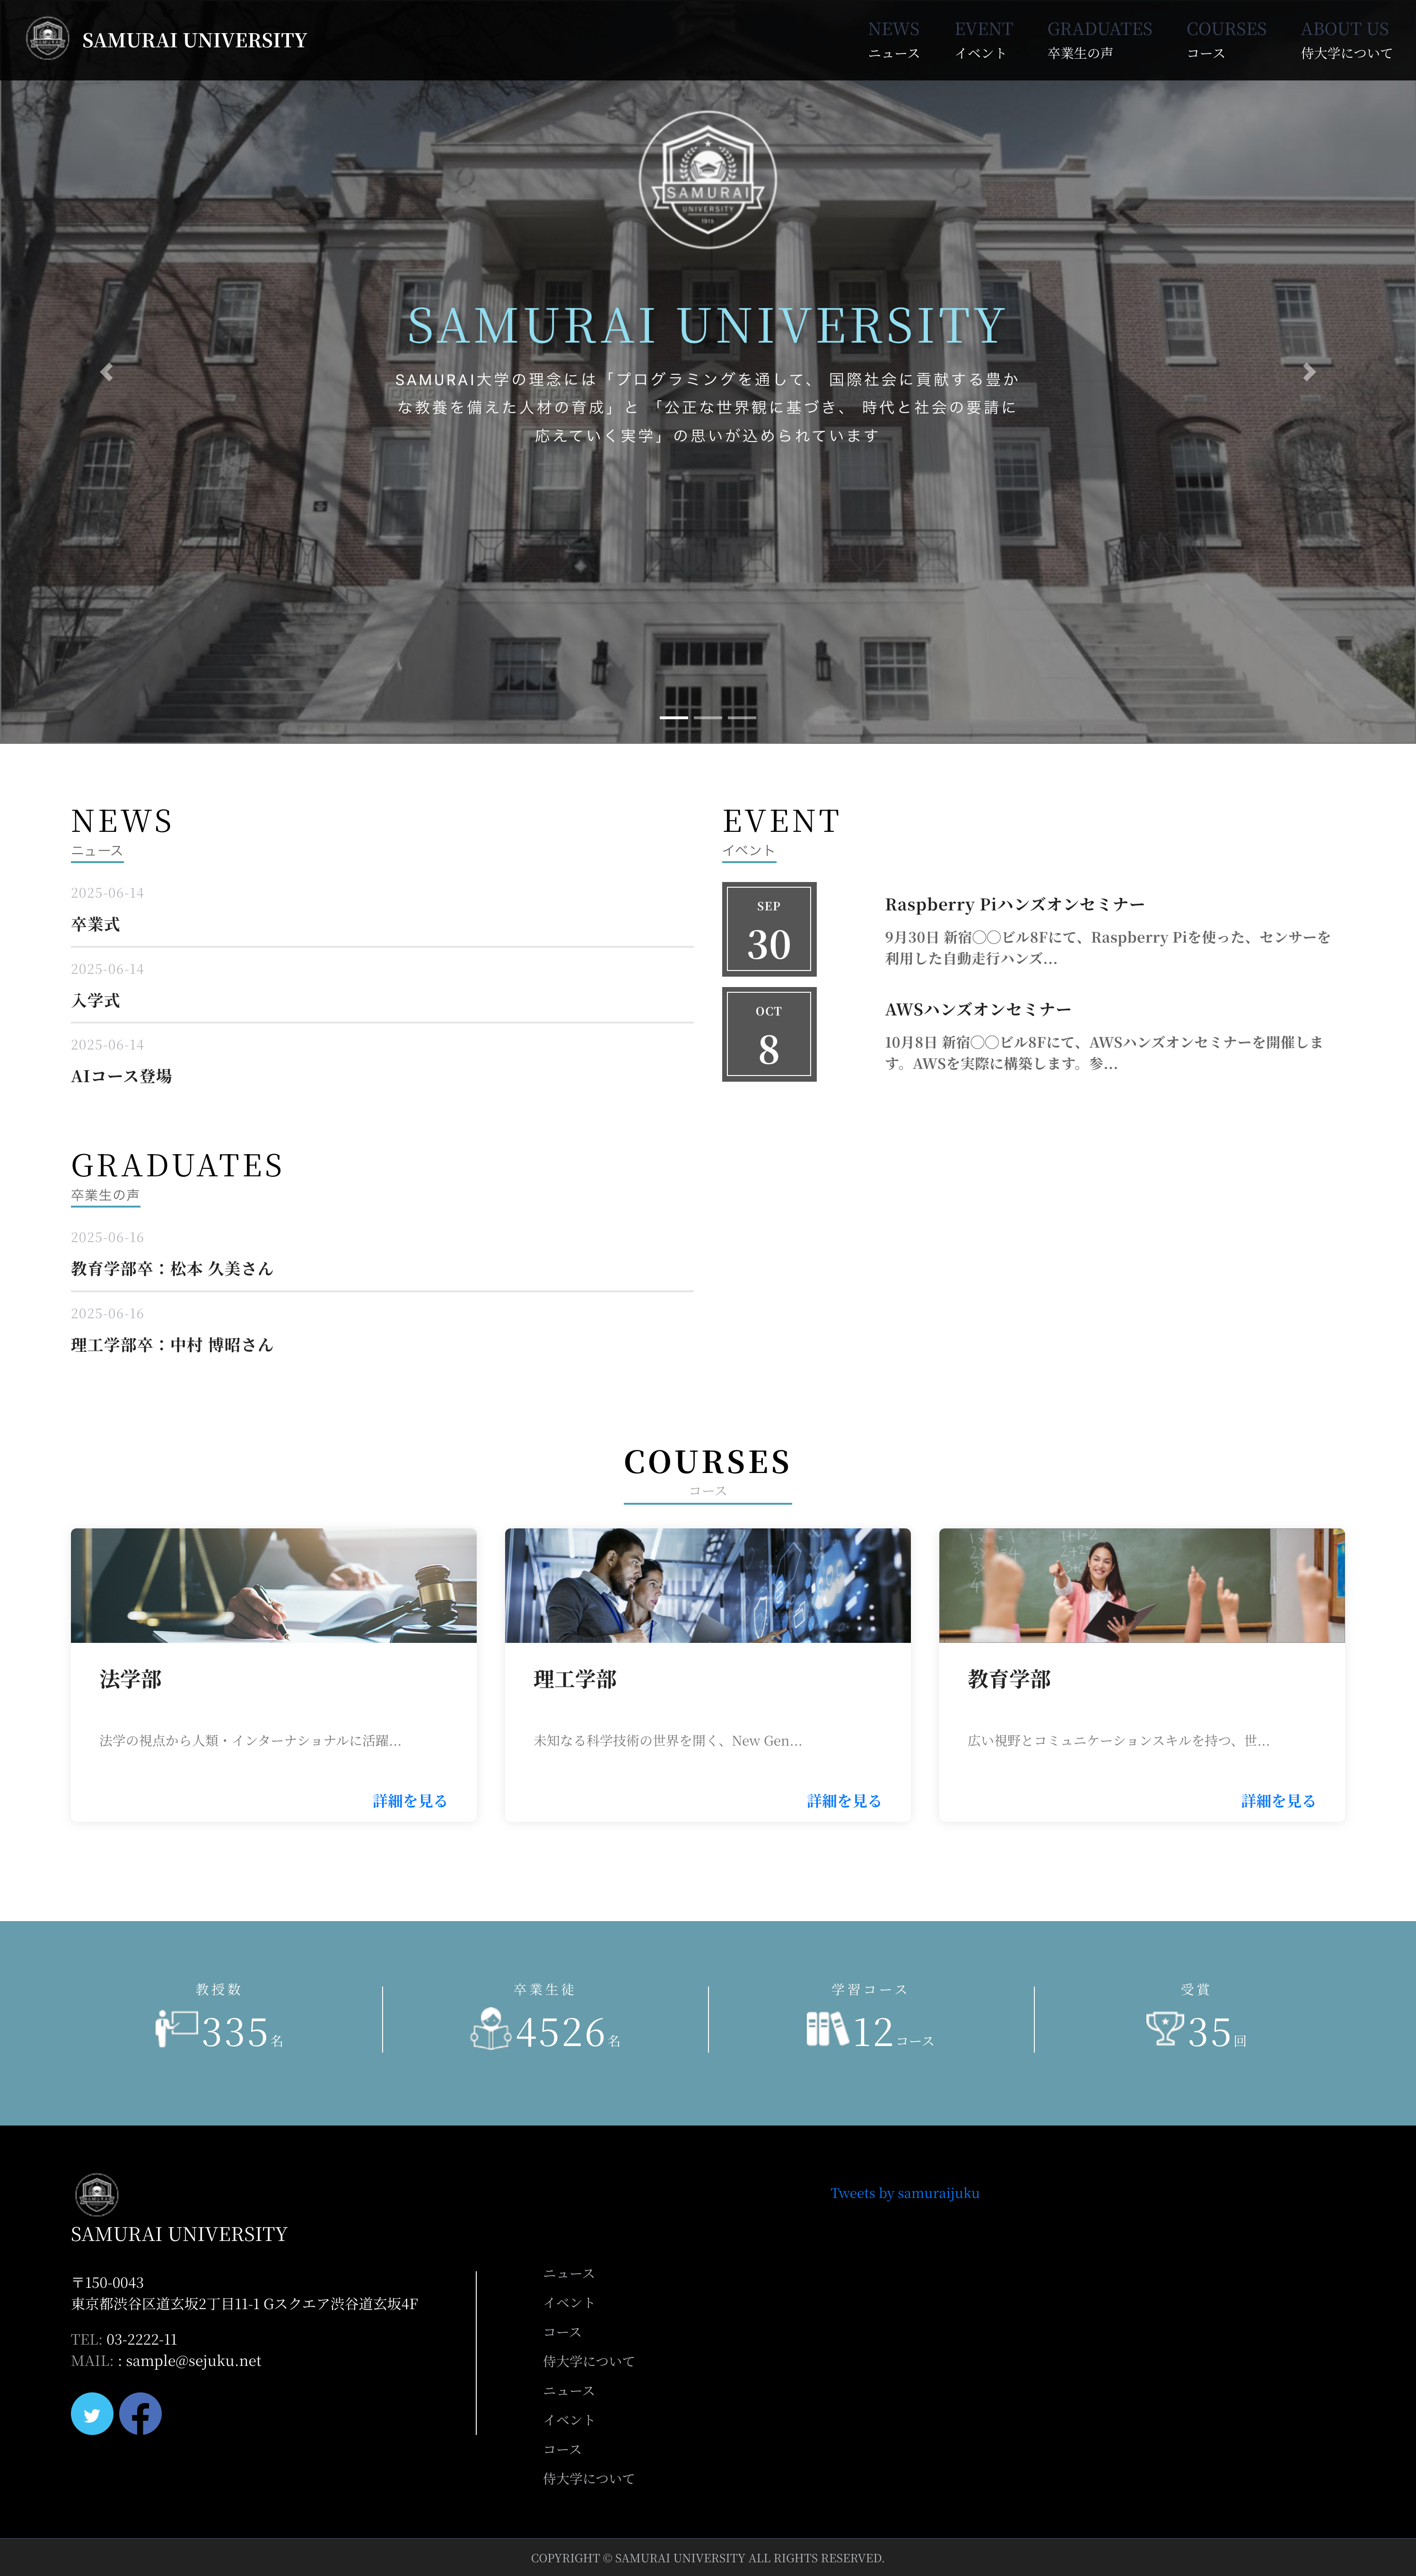This screenshot has width=1416, height=2576.
Task: Click the second ニュース footer link
Action: [x=568, y=2390]
